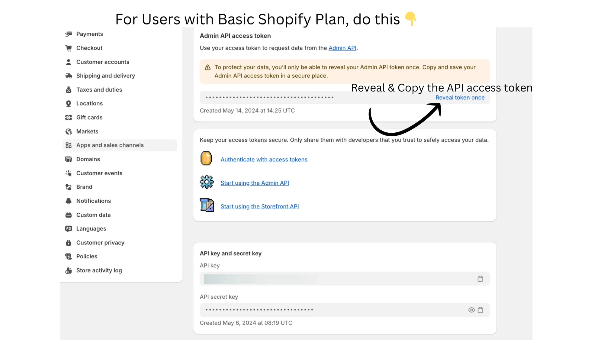This screenshot has height=340, width=604.
Task: Select Store activity log in sidebar
Action: [x=99, y=270]
